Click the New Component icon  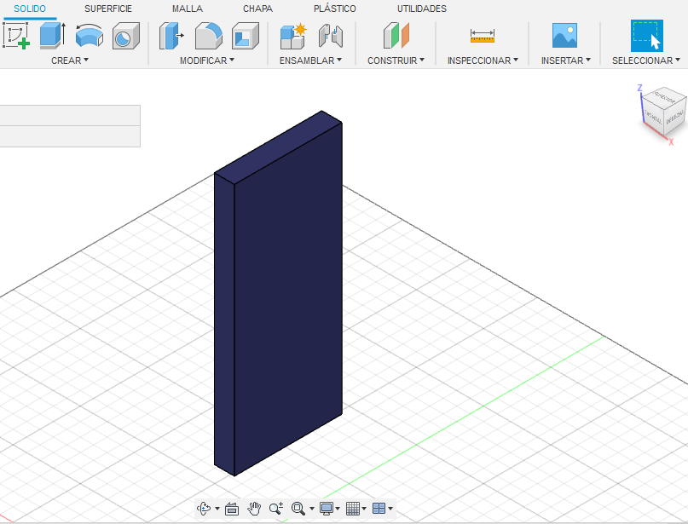(293, 36)
